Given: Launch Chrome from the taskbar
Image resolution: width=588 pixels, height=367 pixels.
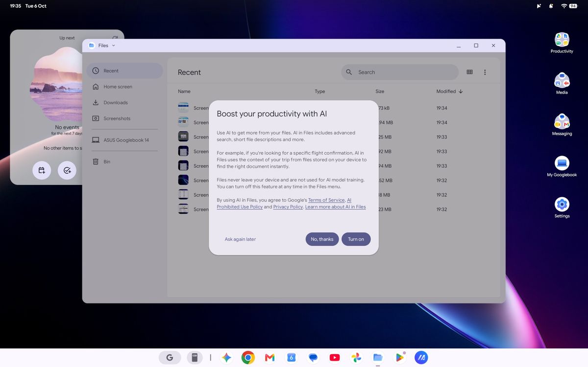Looking at the screenshot, I should pos(248,358).
